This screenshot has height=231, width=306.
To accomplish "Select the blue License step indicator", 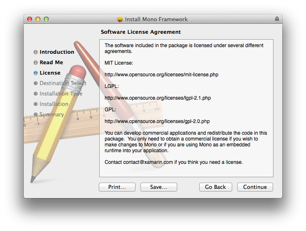I will [x=35, y=73].
